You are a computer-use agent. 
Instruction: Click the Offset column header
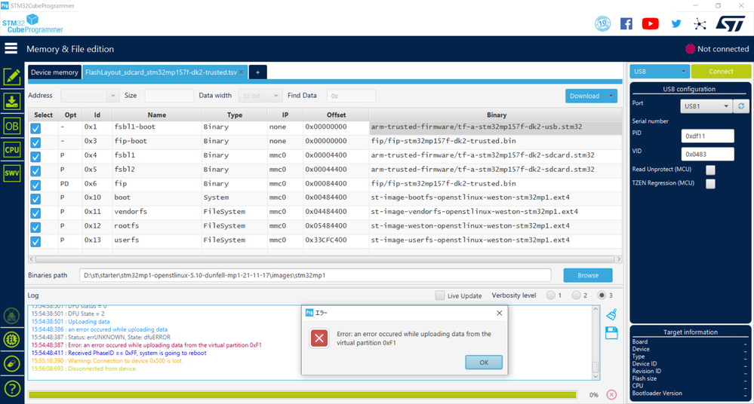[x=336, y=115]
